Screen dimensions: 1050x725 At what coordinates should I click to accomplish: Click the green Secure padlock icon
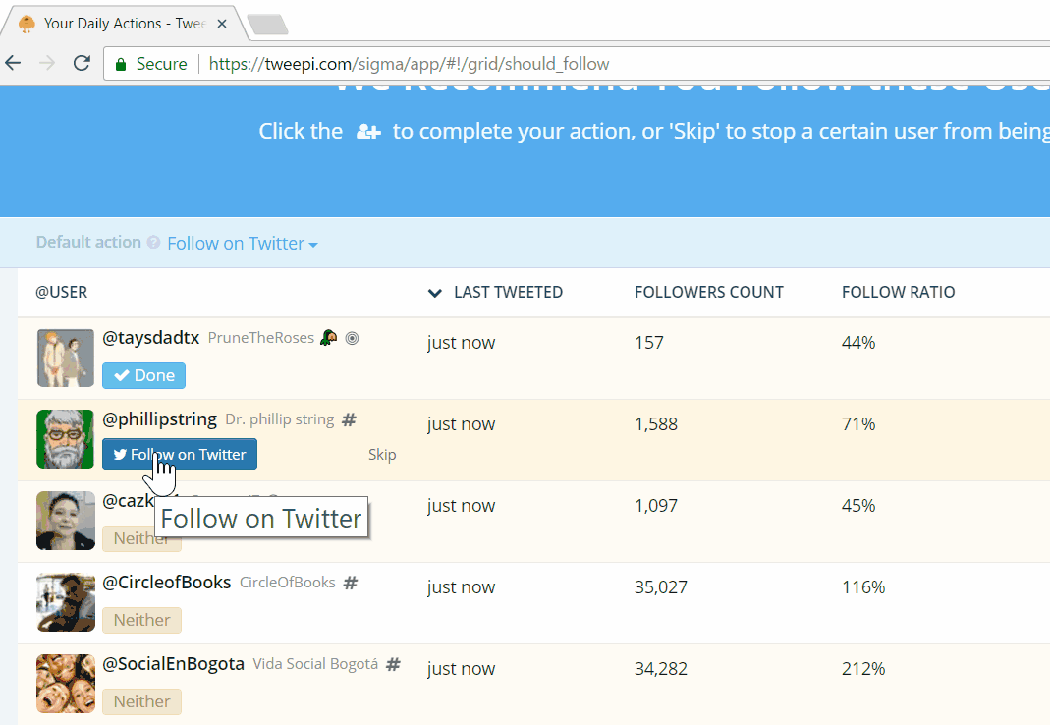point(121,64)
